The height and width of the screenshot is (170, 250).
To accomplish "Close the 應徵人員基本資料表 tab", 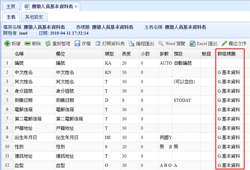I will (76, 7).
